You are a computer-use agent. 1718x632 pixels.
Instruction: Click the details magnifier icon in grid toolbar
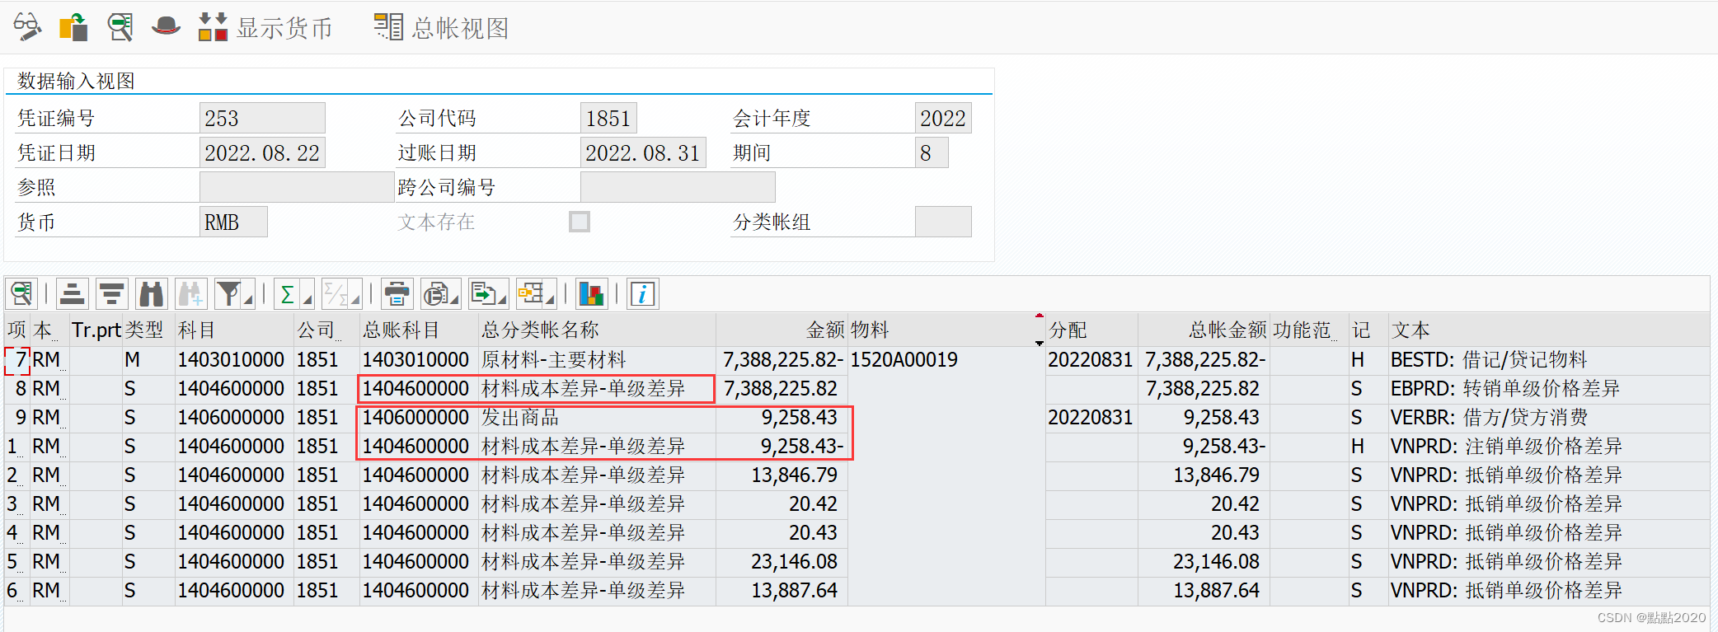click(22, 294)
